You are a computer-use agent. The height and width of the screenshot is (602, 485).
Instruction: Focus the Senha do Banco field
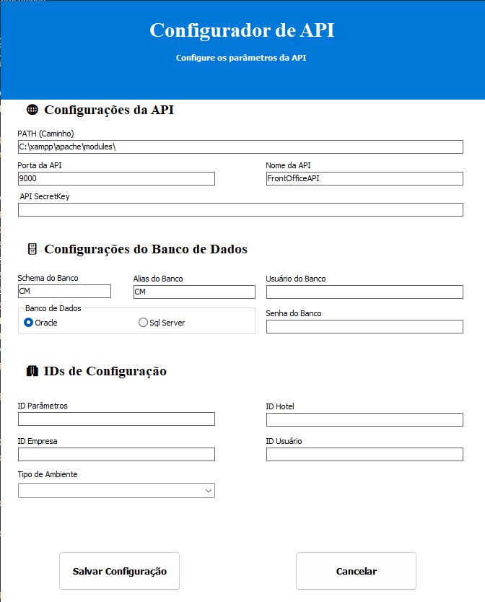pyautogui.click(x=364, y=327)
